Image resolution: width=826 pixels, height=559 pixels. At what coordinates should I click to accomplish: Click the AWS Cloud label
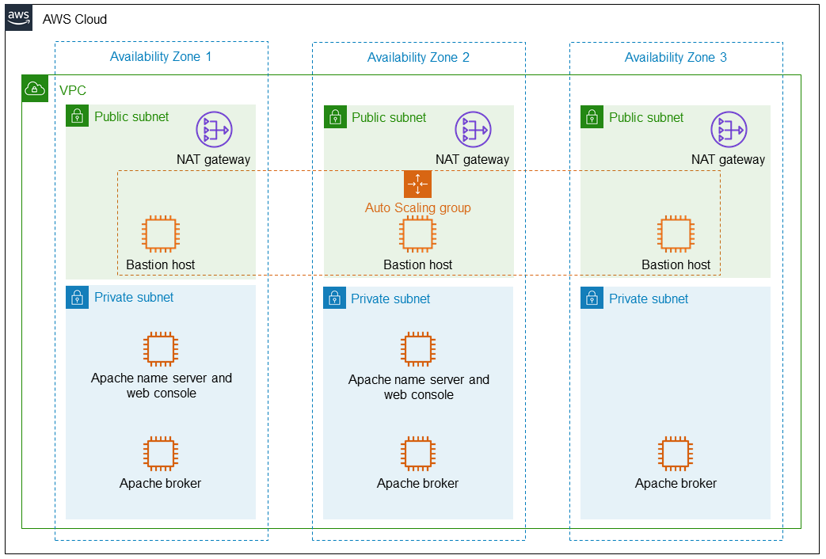click(74, 20)
